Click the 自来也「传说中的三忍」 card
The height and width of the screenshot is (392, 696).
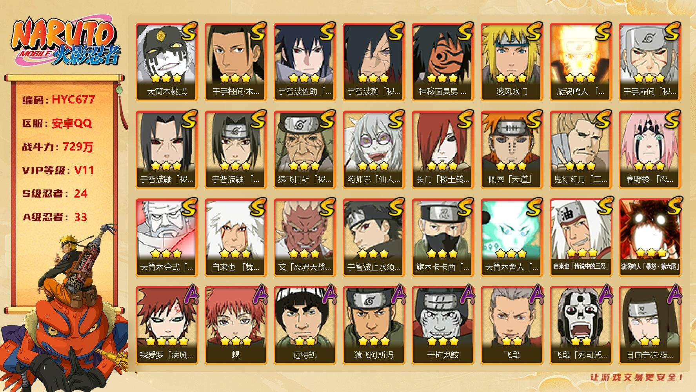(581, 238)
